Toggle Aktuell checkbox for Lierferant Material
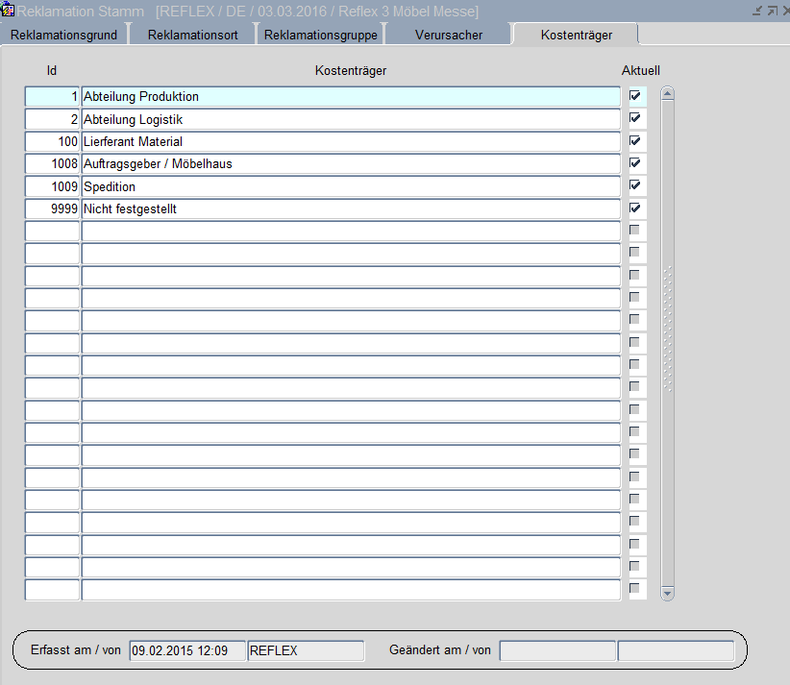The height and width of the screenshot is (685, 790). (635, 141)
